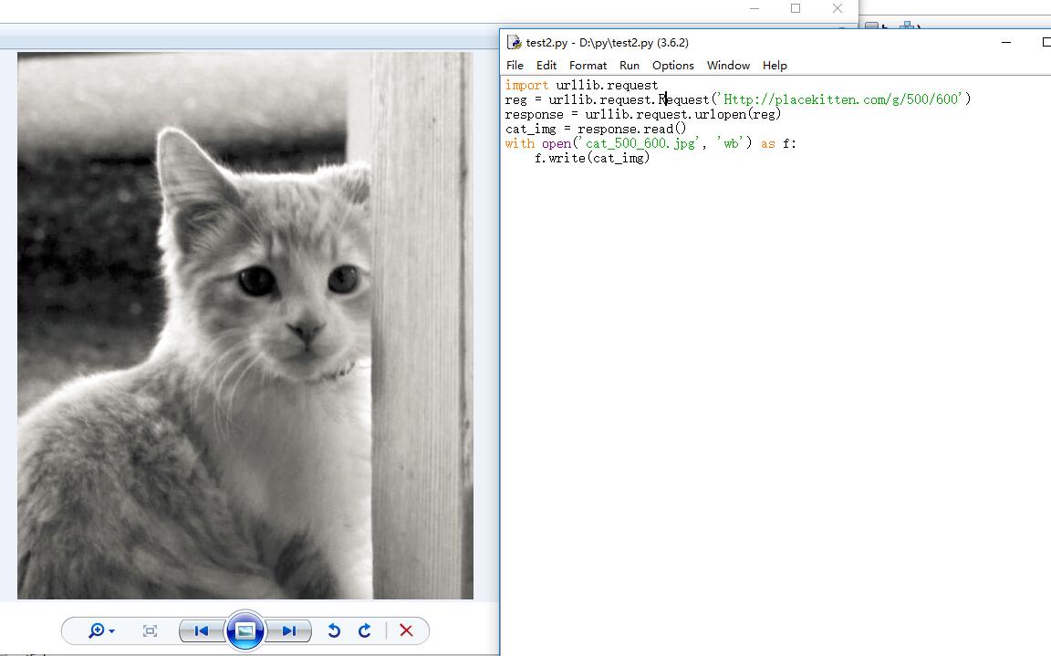Place cursor after f.write(cat_img) line
1051x656 pixels.
point(650,158)
